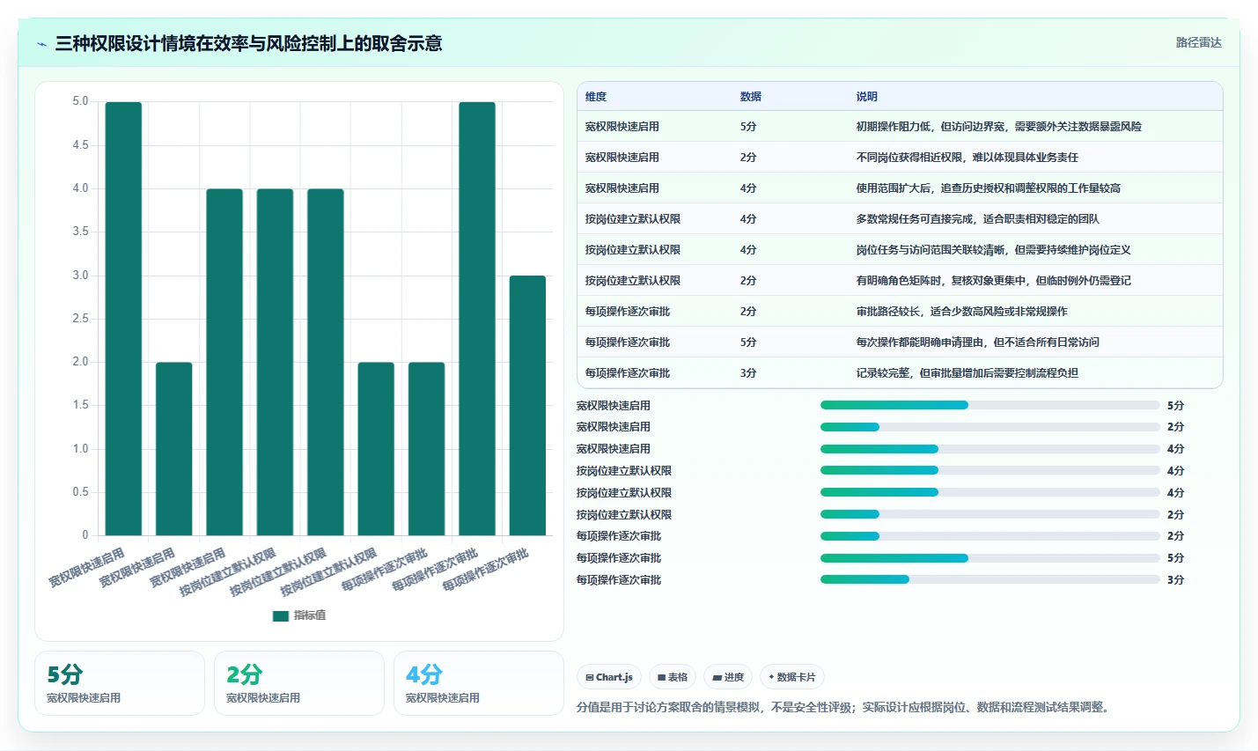Click the 宽权限快速启用 chart bar reaching 5.0
The image size is (1258, 751).
click(x=123, y=319)
